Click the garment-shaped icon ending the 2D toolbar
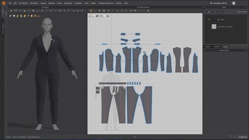The height and width of the screenshot is (140, 249). pos(148,11)
